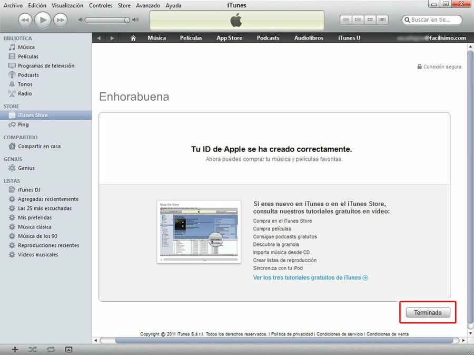Switch to the Películas Store tab
The width and height of the screenshot is (474, 355).
pyautogui.click(x=191, y=37)
